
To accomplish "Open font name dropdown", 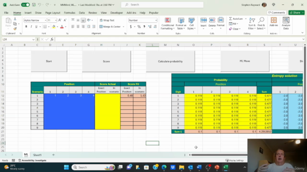I will [46, 20].
